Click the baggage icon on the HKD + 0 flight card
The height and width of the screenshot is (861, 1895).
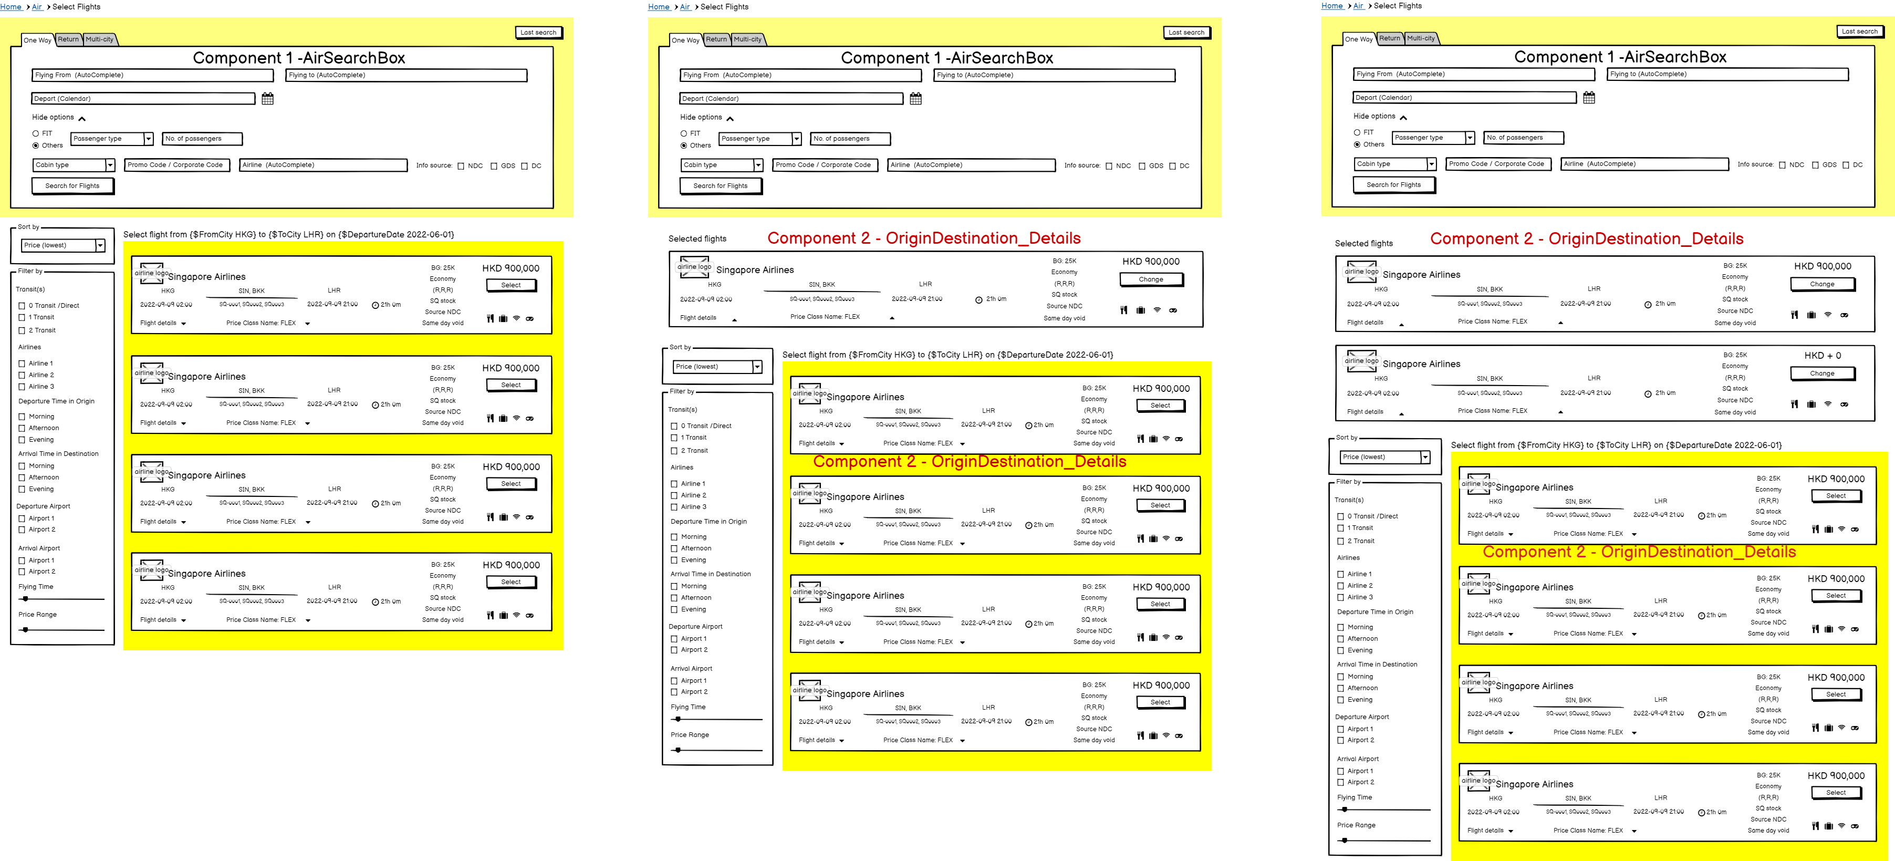click(1811, 404)
